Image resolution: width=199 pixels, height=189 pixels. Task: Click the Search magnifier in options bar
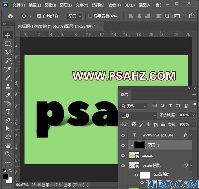(x=167, y=16)
